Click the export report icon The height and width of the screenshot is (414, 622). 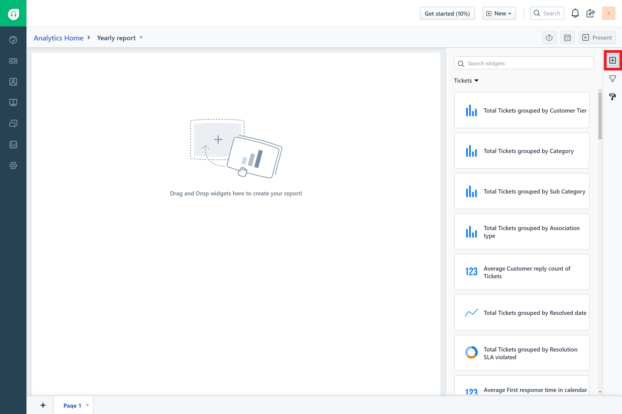point(549,38)
